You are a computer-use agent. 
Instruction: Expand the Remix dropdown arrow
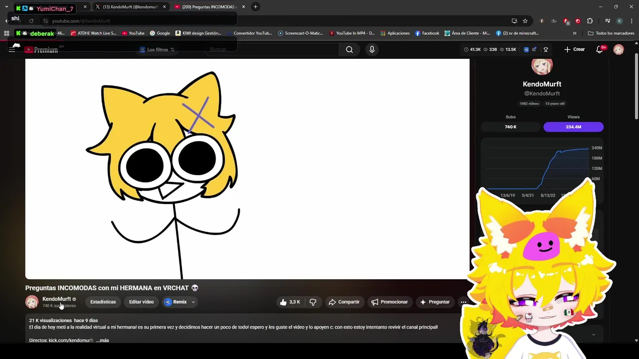193,302
